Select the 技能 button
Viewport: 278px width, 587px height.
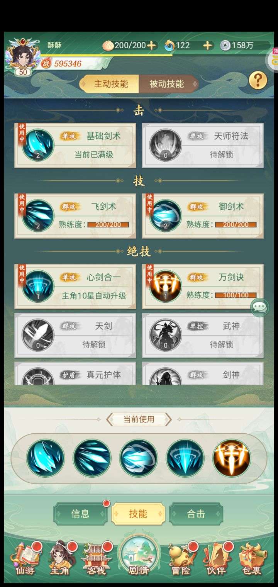(138, 514)
